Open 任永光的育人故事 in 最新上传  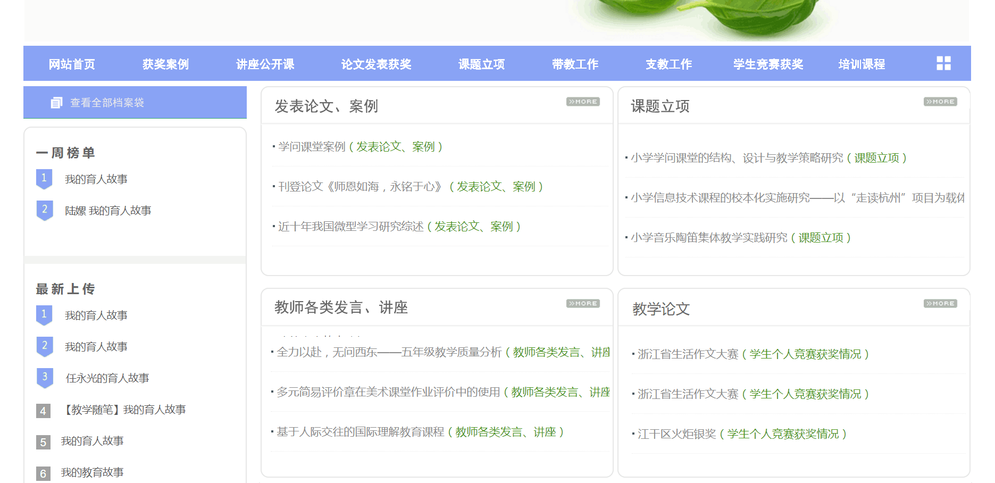(x=107, y=378)
